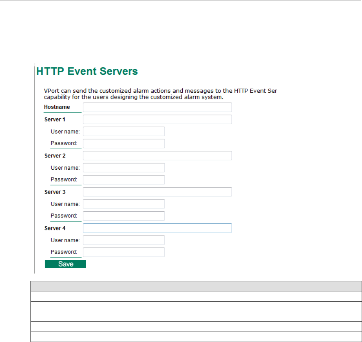Click the Server 4 label text

coord(55,228)
